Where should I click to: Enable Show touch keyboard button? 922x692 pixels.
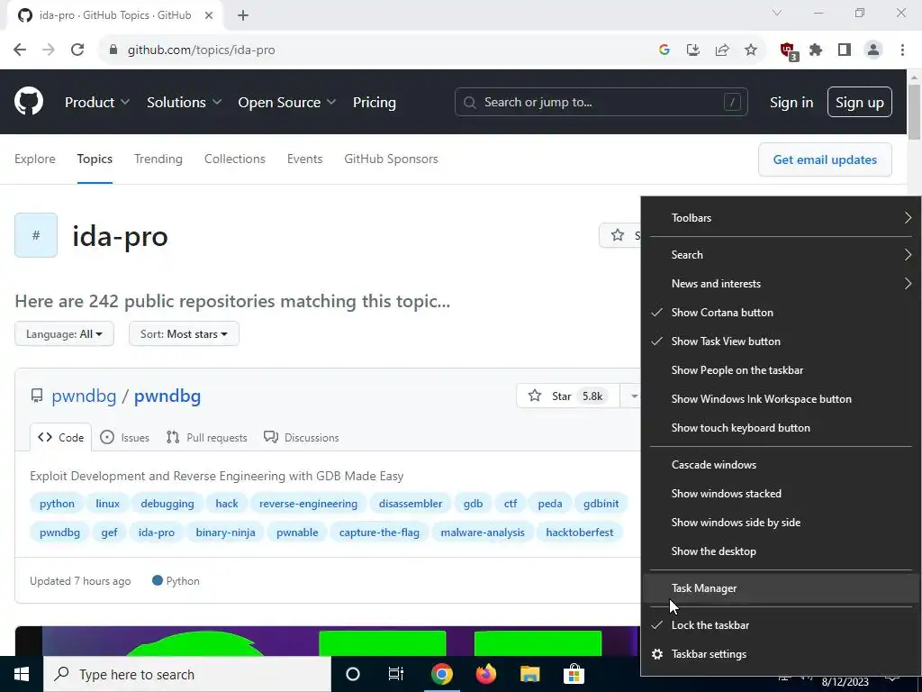tap(781, 428)
